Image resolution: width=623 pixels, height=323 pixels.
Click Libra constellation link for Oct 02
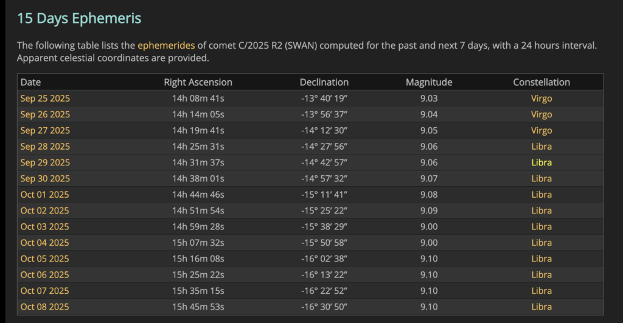coord(541,210)
